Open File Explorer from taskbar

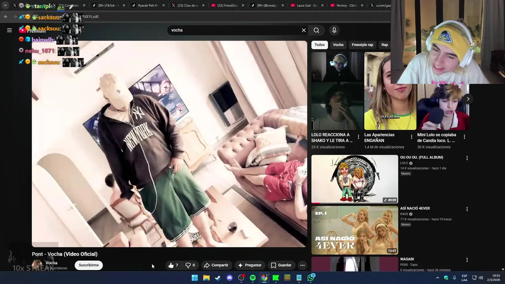pos(206,278)
